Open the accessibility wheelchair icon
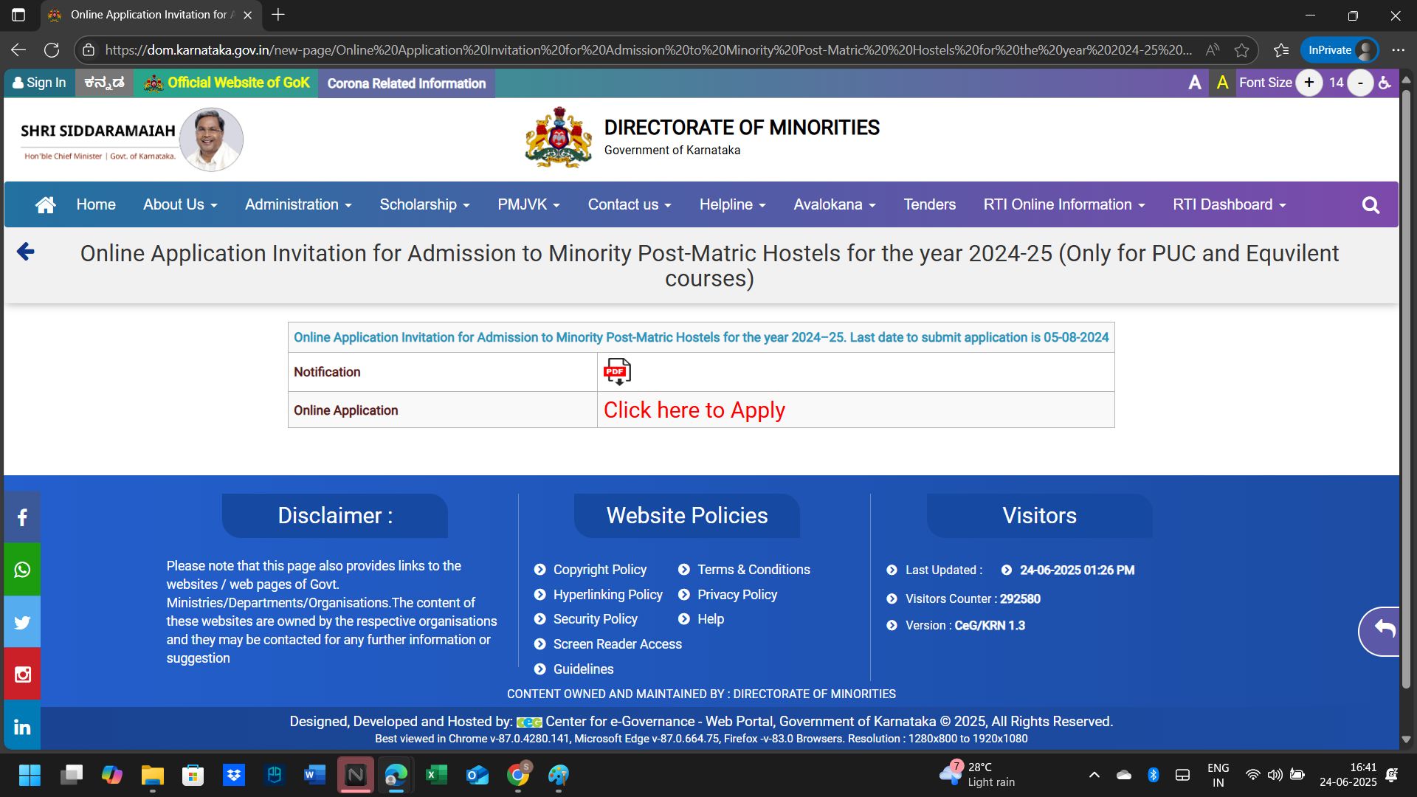Viewport: 1417px width, 797px height. pyautogui.click(x=1385, y=83)
